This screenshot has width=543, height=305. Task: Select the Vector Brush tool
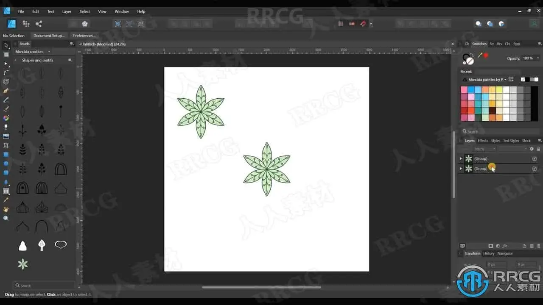coord(6,109)
